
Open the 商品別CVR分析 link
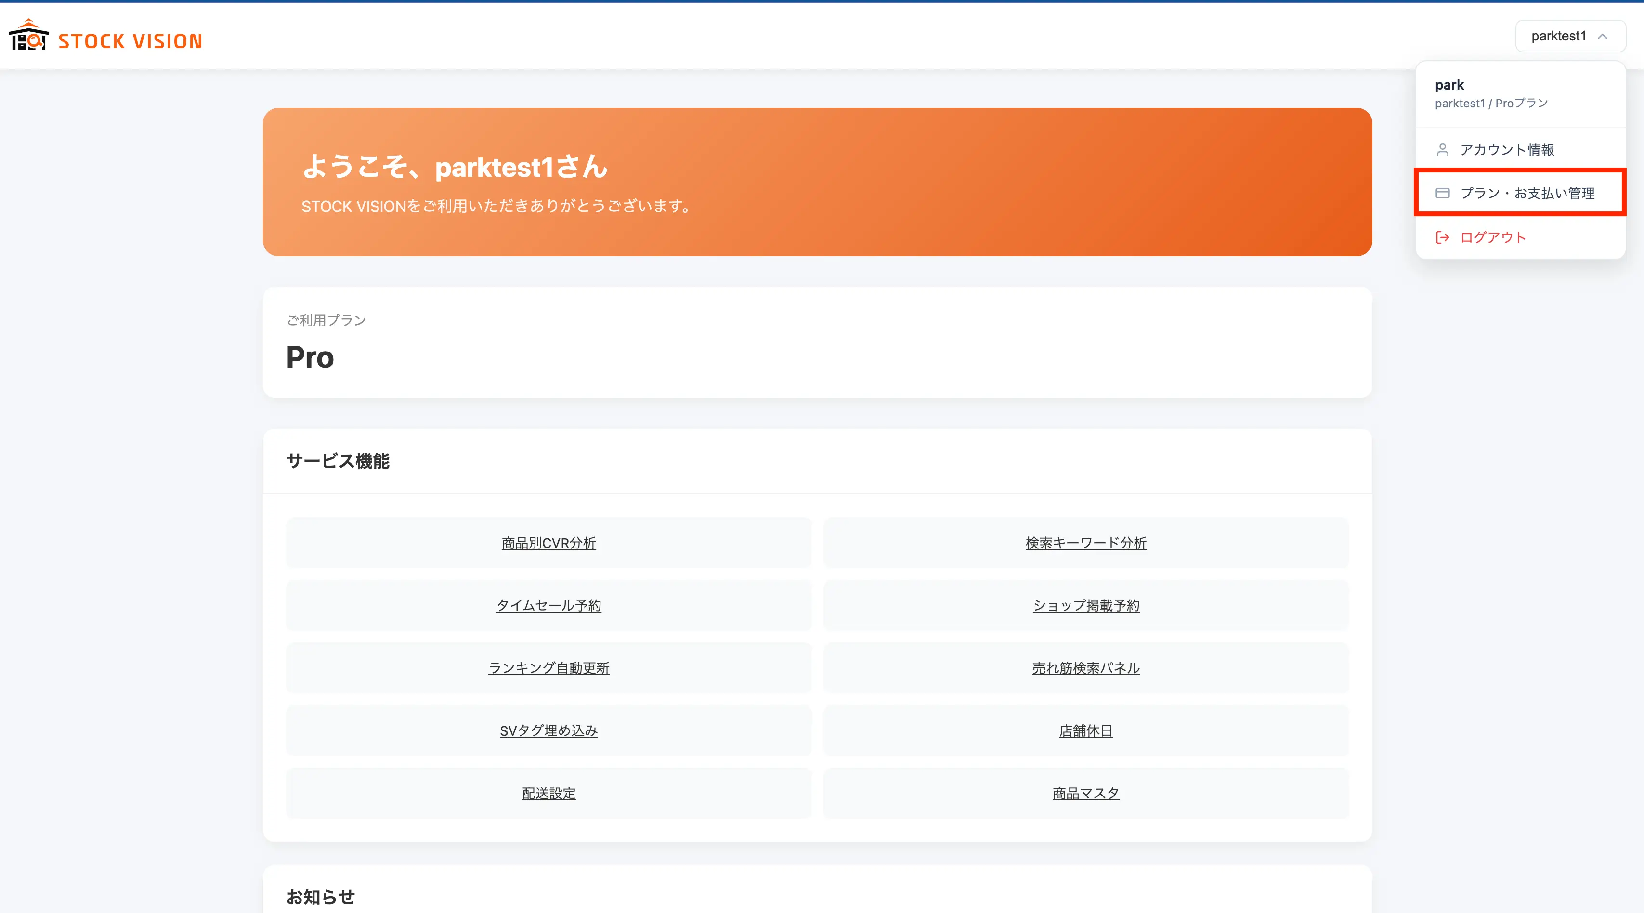pos(549,543)
